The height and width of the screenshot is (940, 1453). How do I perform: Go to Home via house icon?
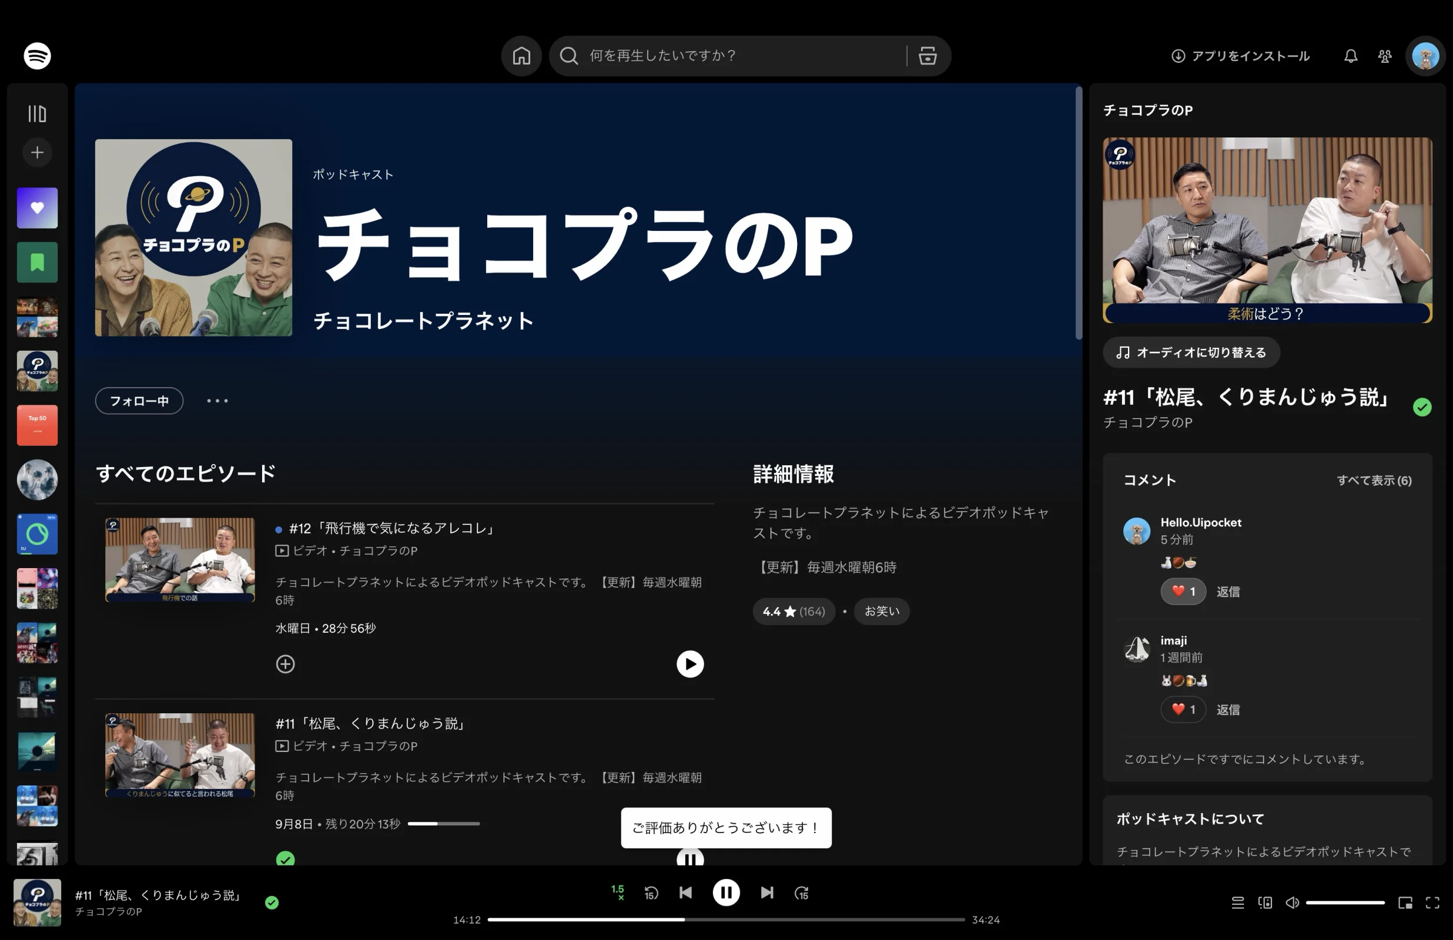click(x=521, y=56)
